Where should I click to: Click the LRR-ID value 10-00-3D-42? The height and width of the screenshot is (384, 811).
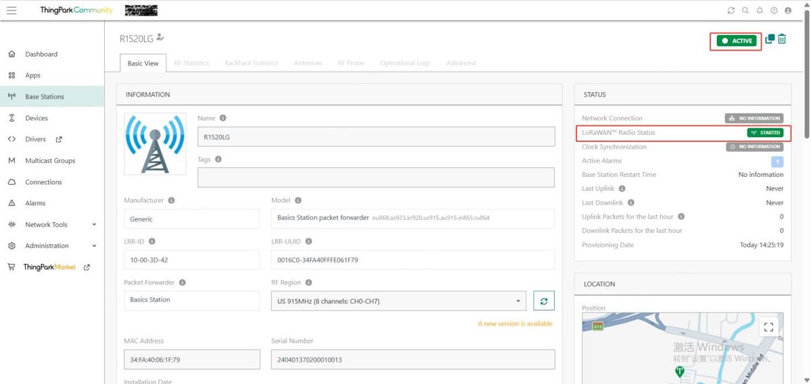click(192, 260)
